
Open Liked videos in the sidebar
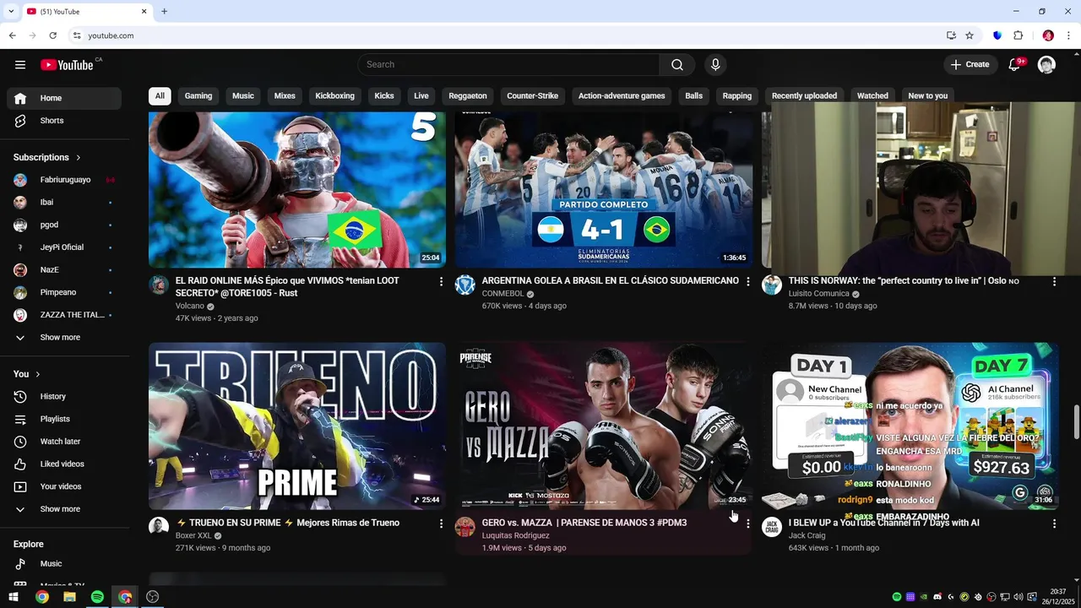(64, 464)
